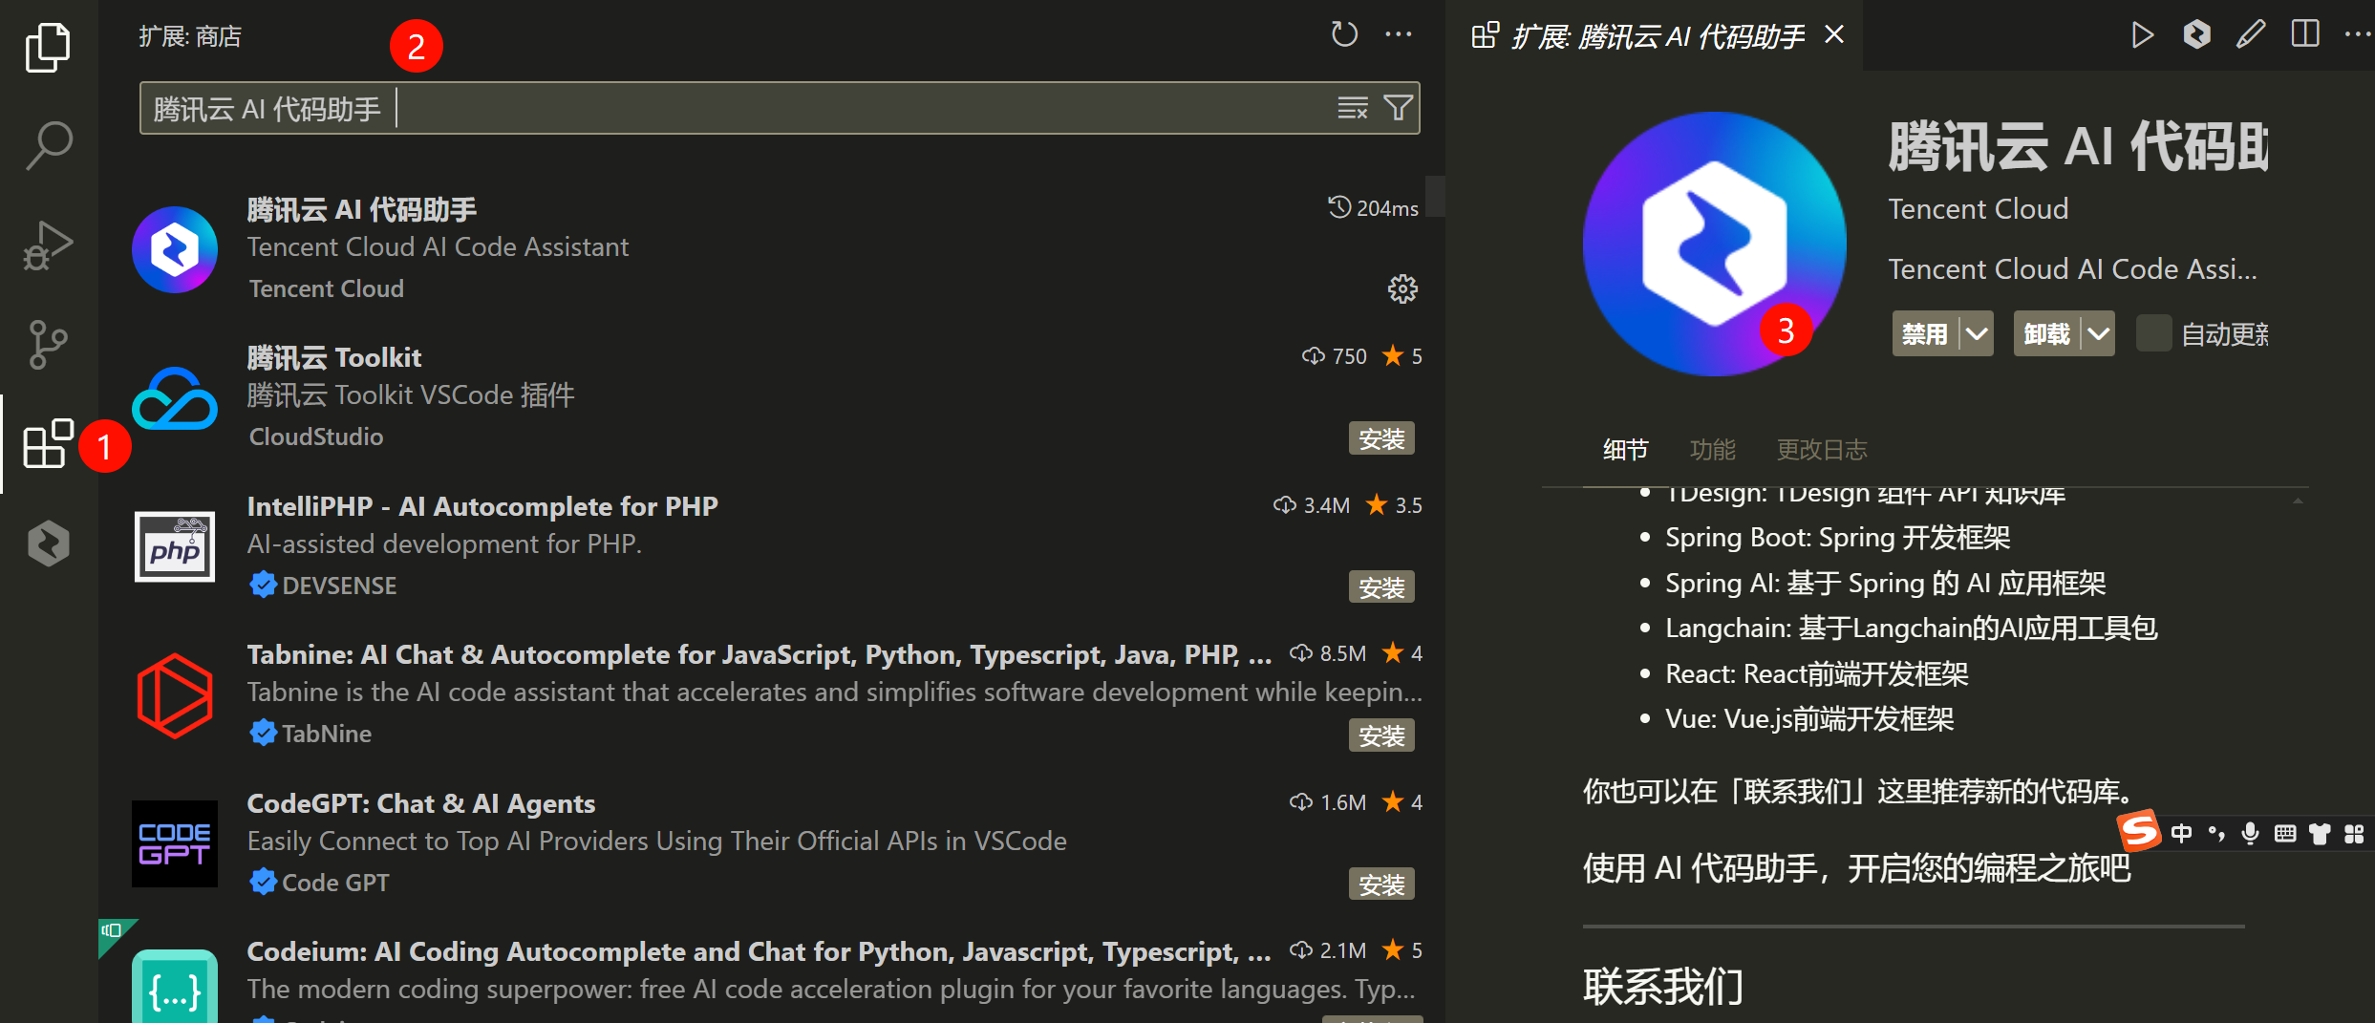Open extensions view more actions menu
Image resolution: width=2375 pixels, height=1023 pixels.
click(1399, 35)
